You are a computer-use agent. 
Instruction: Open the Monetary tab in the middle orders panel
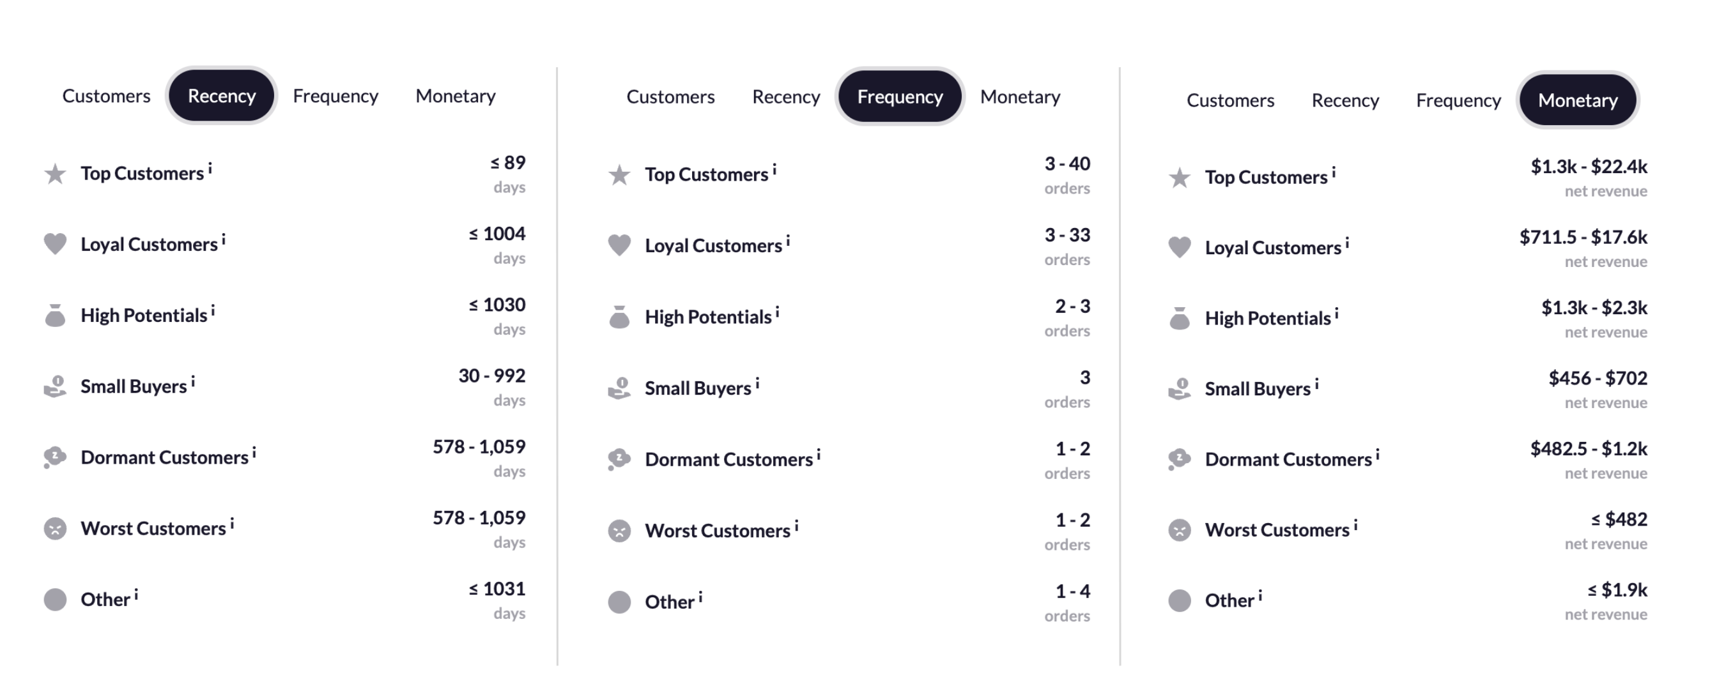click(x=1020, y=97)
